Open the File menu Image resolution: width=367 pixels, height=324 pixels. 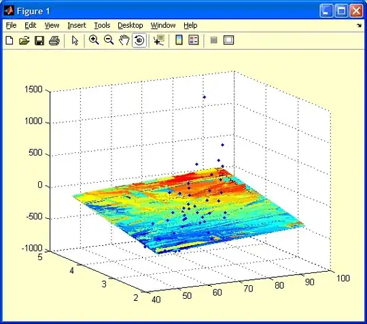pyautogui.click(x=11, y=25)
